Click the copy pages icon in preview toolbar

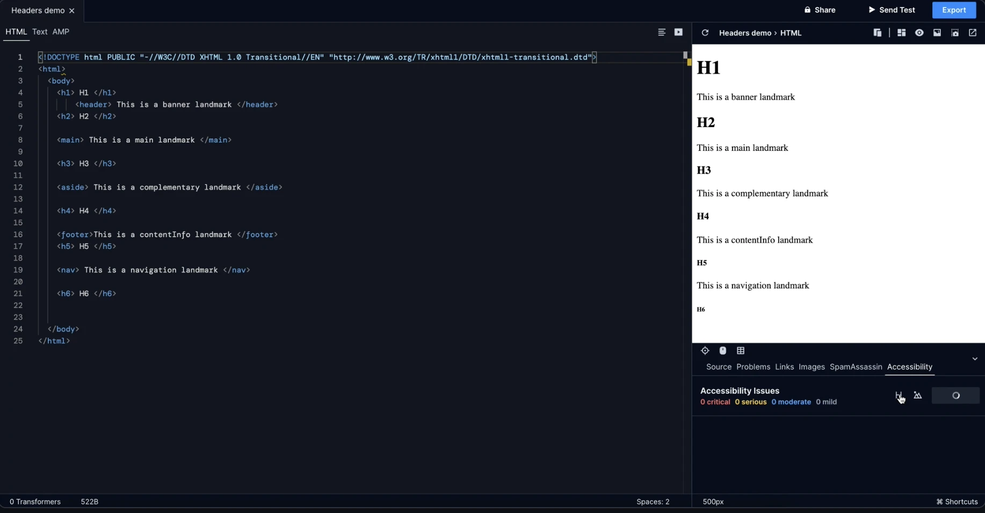[877, 33]
